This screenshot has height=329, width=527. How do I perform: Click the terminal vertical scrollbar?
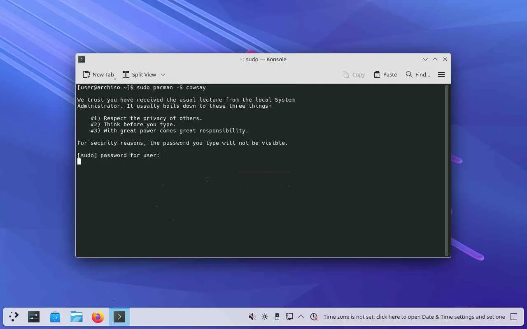(x=447, y=171)
